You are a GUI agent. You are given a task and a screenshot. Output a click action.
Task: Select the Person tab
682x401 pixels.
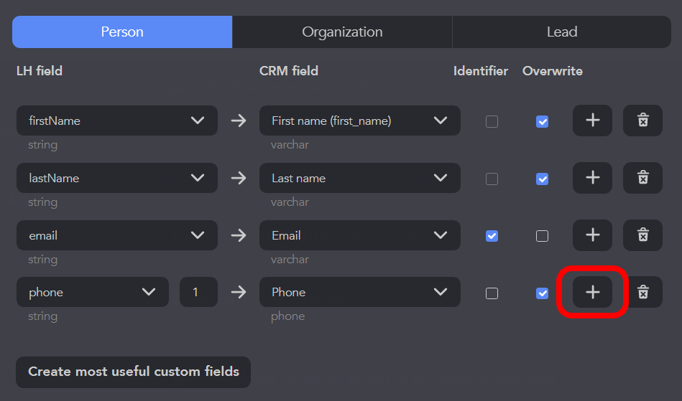pos(122,32)
